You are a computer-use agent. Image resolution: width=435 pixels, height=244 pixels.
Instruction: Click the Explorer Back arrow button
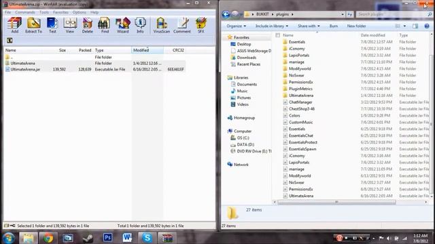pyautogui.click(x=226, y=14)
